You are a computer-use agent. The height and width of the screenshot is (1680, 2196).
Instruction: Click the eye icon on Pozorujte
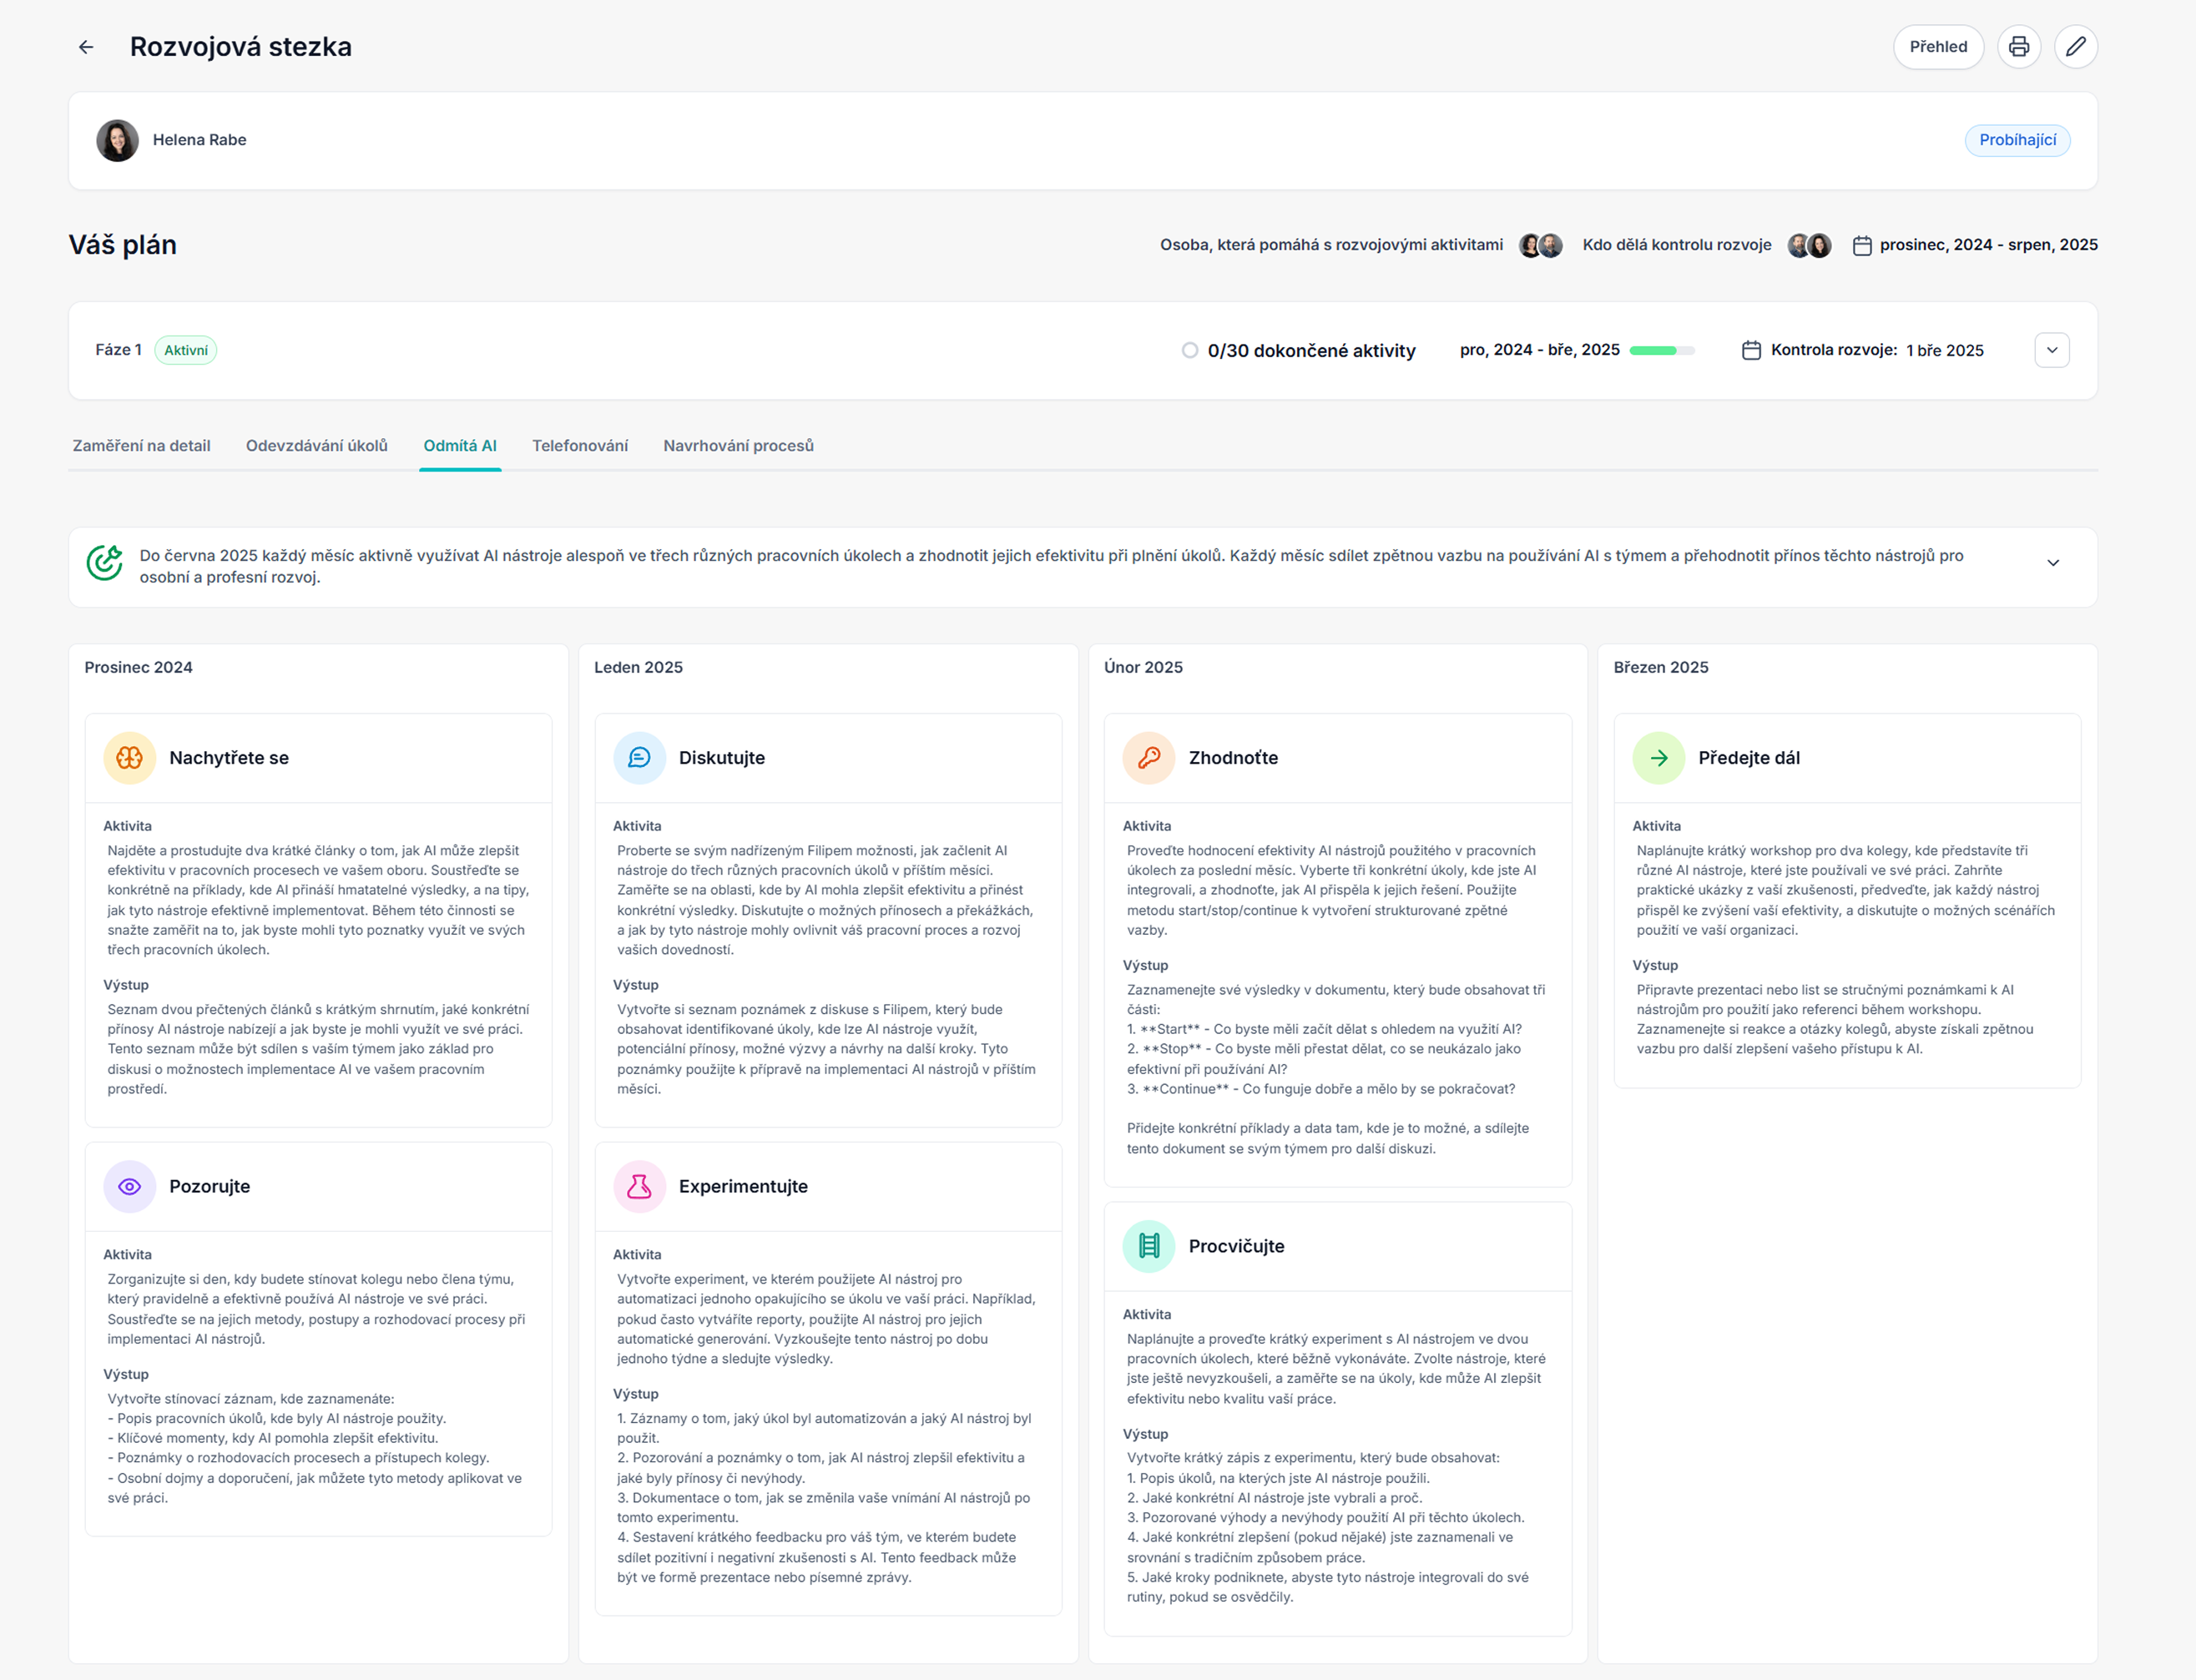coord(130,1186)
